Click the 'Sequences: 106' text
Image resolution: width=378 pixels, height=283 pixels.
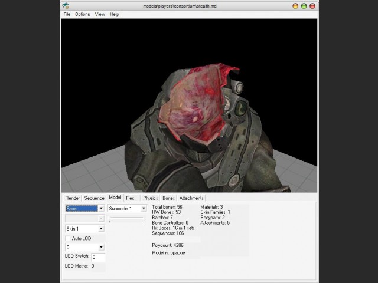[168, 233]
